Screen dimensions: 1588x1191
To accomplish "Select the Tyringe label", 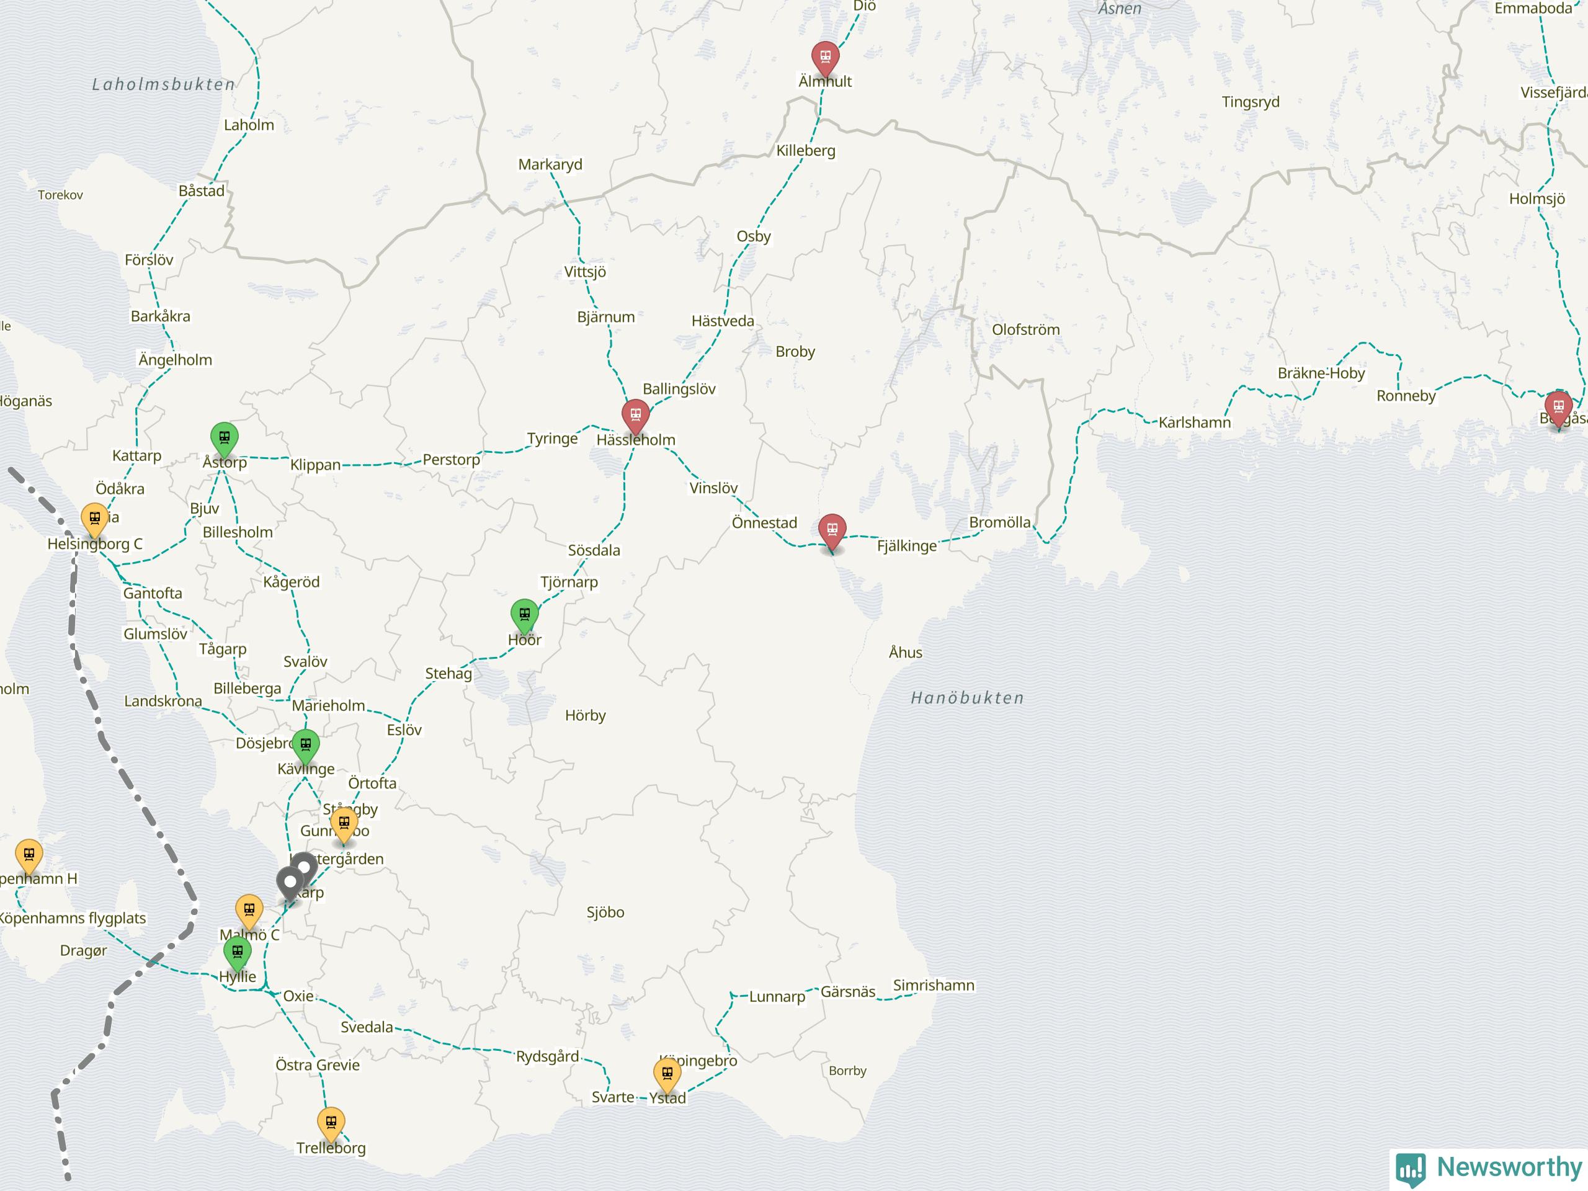I will (552, 439).
